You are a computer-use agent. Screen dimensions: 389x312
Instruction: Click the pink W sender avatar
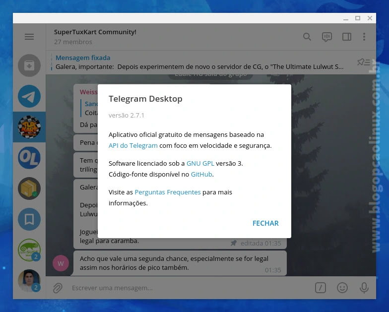[x=61, y=263]
